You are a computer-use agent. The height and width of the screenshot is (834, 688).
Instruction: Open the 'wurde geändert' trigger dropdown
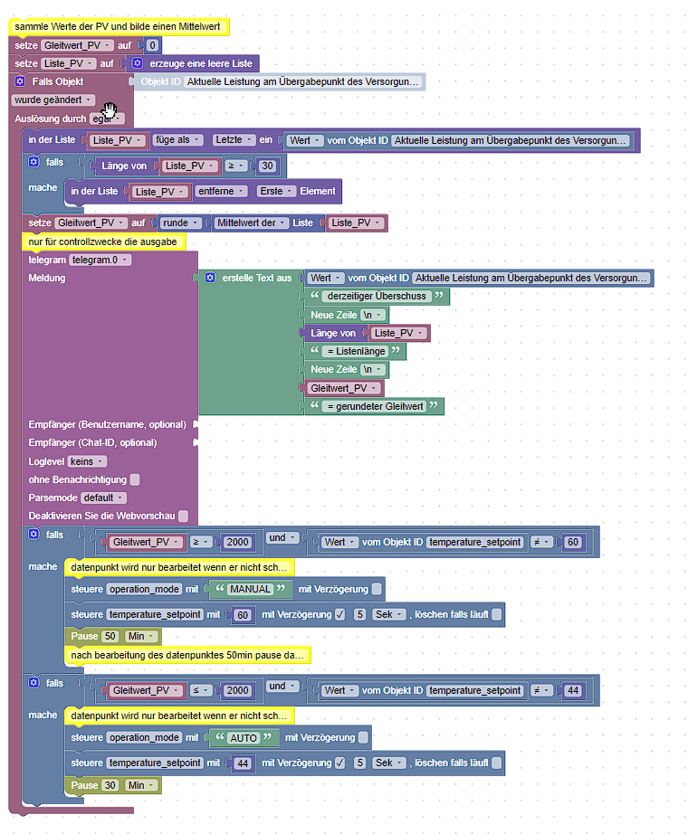(53, 100)
